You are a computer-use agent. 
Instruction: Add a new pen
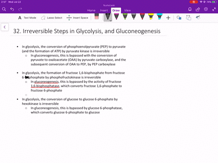[x=168, y=18]
